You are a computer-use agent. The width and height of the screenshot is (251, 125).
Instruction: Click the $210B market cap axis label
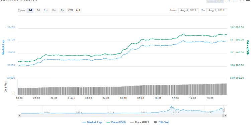pos(11,40)
